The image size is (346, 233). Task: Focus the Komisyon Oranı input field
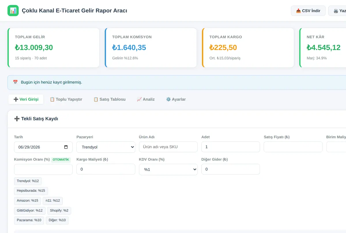[x=43, y=169]
